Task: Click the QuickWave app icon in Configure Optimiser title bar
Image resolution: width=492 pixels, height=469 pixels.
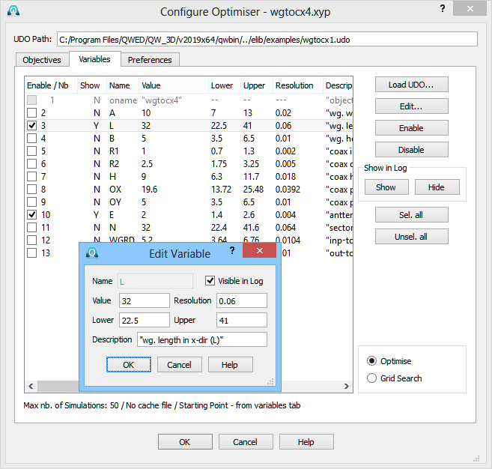Action: click(13, 10)
